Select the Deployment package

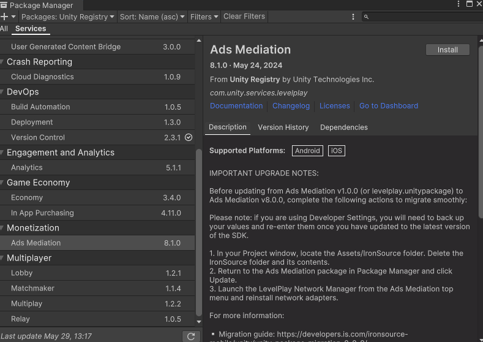click(97, 122)
